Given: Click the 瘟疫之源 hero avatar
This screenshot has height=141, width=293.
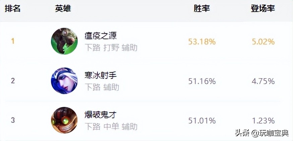Looking at the screenshot, I should click(64, 41).
